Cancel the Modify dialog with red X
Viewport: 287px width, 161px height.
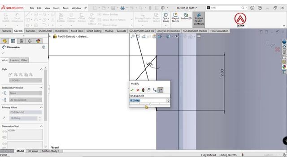[x=138, y=90]
